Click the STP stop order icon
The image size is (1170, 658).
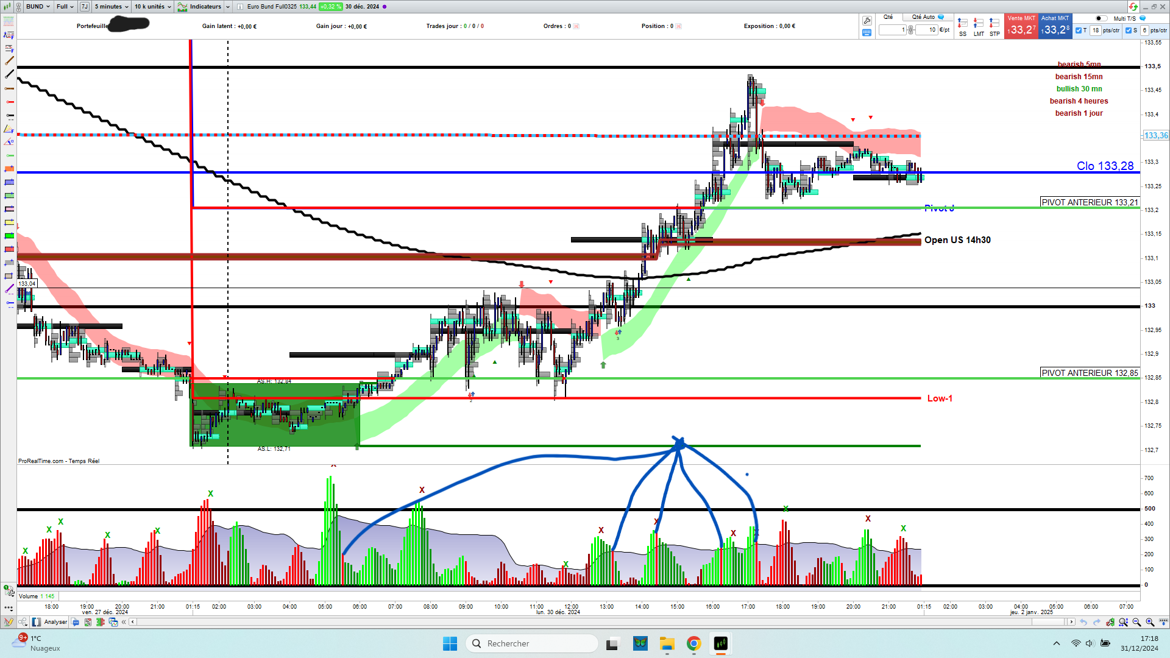[994, 24]
